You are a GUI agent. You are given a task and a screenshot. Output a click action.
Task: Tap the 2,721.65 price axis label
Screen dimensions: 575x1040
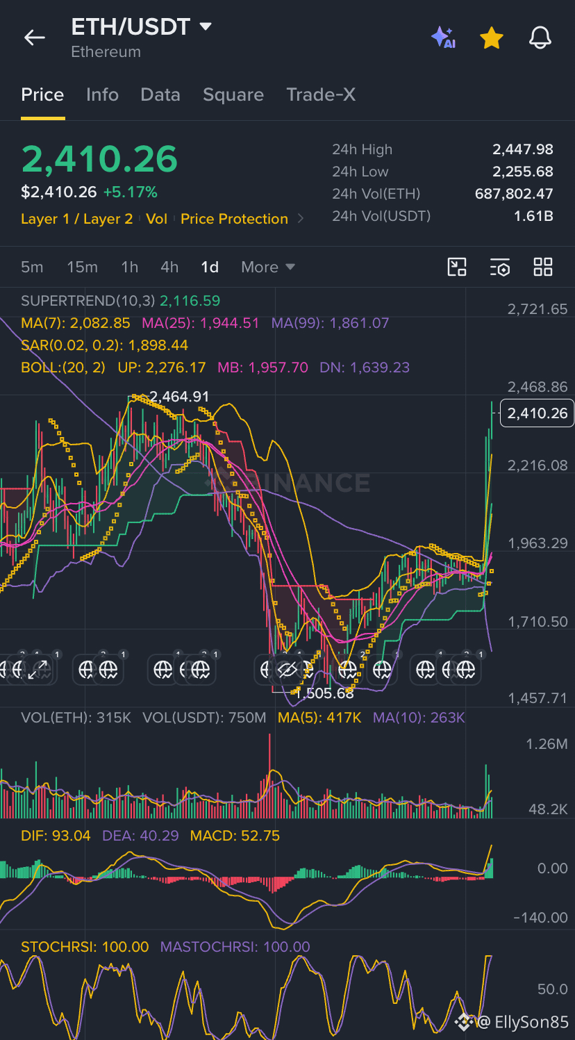pos(537,309)
